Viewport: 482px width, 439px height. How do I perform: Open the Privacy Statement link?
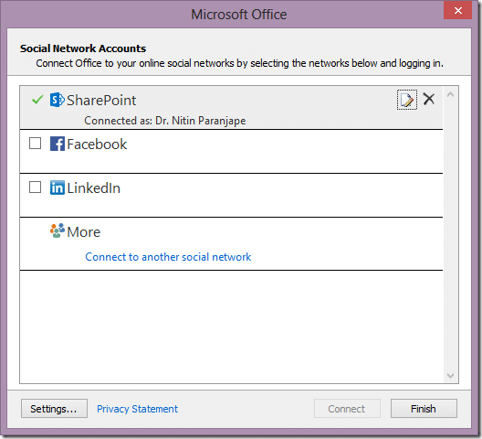coord(137,409)
